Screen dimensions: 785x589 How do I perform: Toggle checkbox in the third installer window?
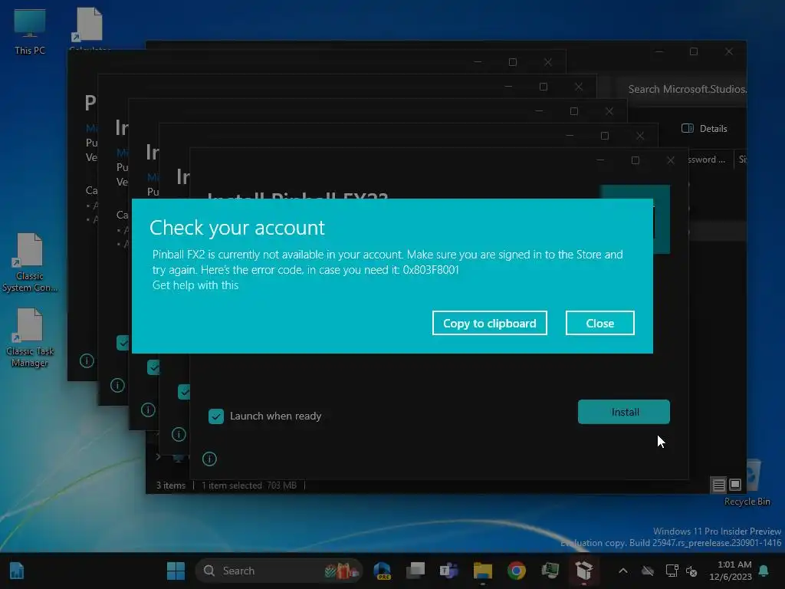[153, 367]
